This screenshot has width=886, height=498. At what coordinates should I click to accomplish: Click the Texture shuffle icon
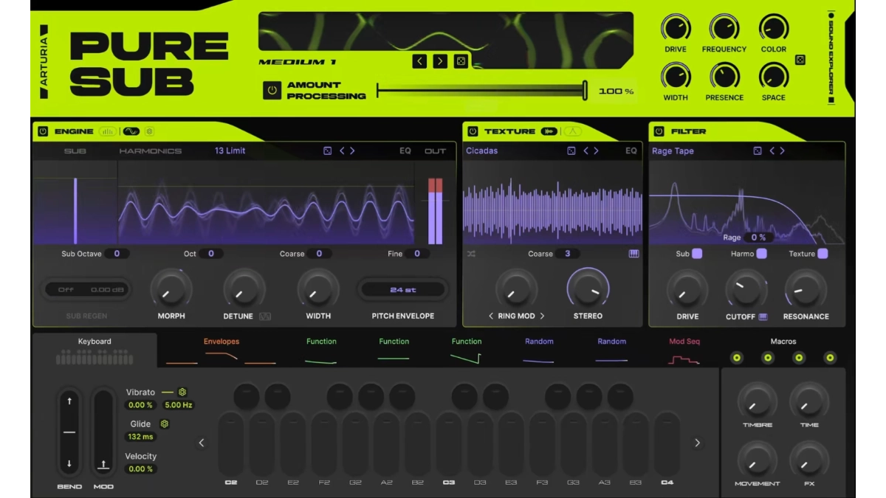pos(471,254)
